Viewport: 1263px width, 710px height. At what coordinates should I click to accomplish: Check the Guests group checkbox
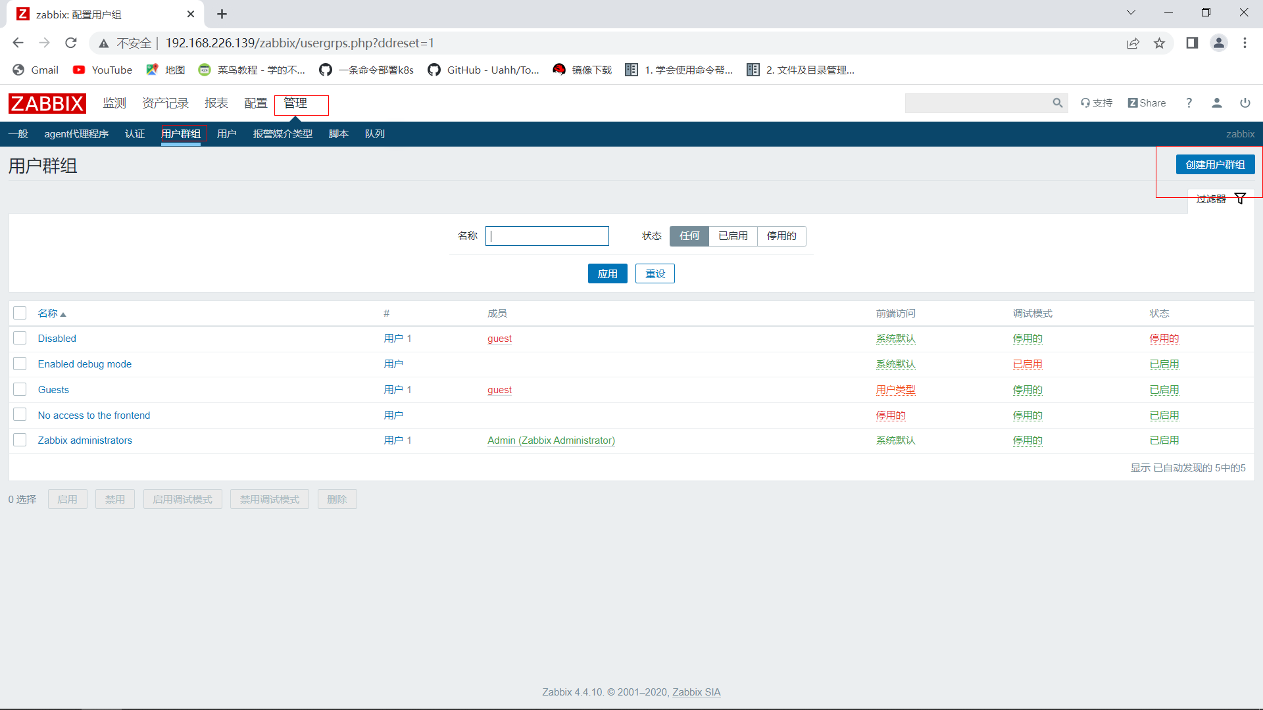pyautogui.click(x=20, y=389)
